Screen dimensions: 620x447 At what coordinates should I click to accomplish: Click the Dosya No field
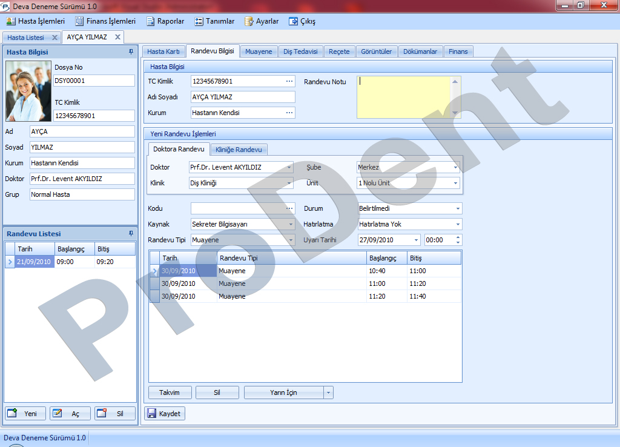(x=94, y=81)
